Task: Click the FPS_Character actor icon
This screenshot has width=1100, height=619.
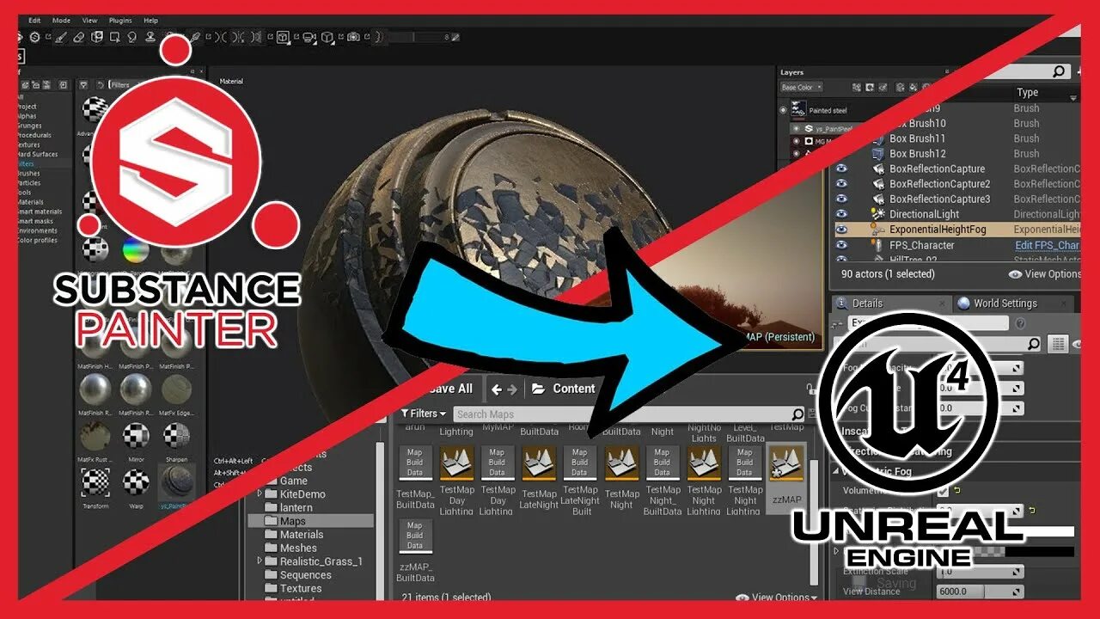Action: click(x=877, y=245)
